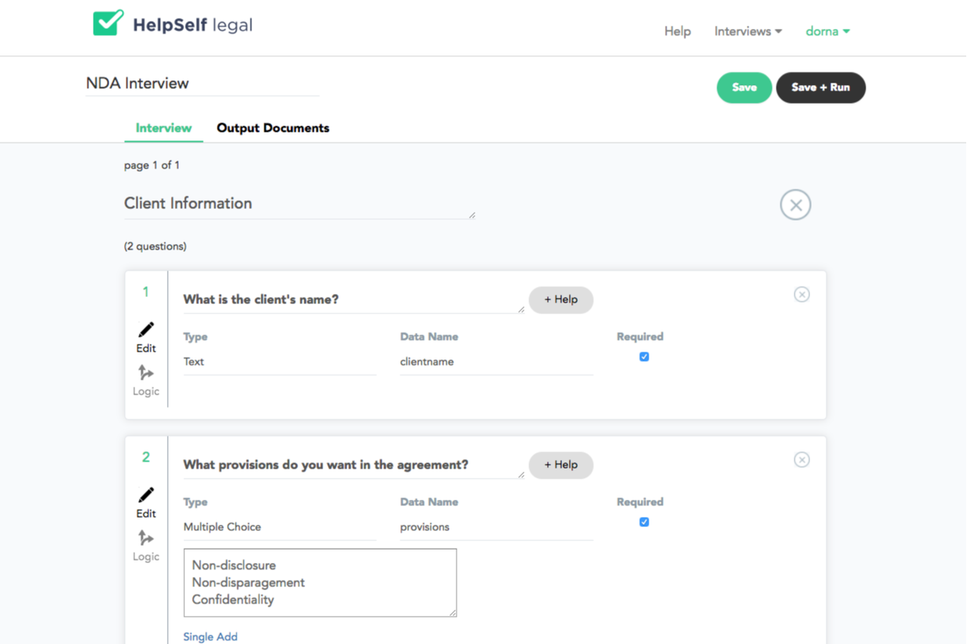Viewport: 967px width, 644px height.
Task: Click the Save + Run button
Action: [820, 87]
